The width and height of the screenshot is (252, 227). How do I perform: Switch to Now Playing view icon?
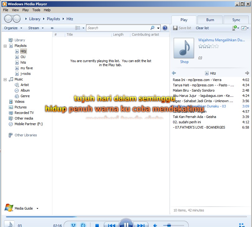click(x=242, y=225)
